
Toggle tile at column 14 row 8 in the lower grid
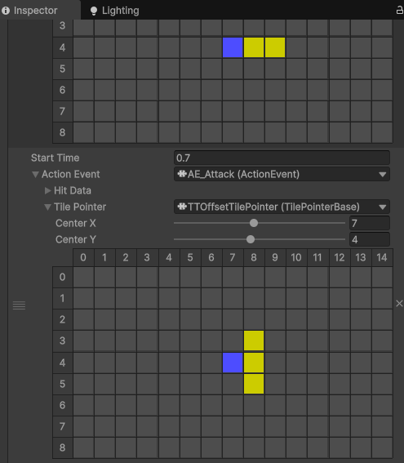(382, 447)
